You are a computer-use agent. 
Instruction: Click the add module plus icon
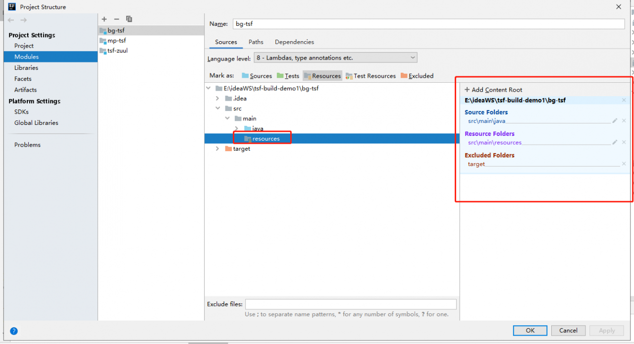coord(104,19)
